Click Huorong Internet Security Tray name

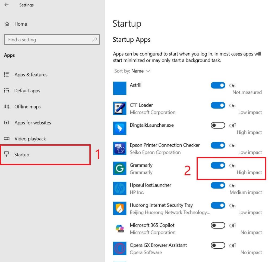(x=161, y=205)
